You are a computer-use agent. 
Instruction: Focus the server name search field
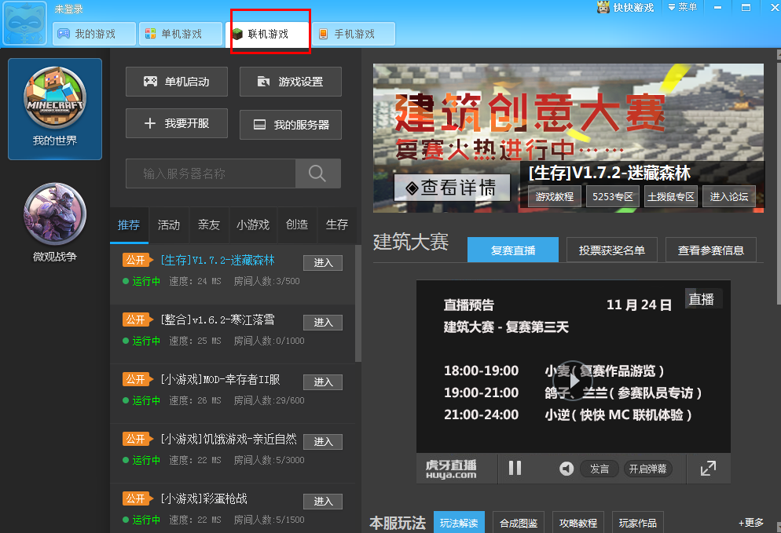[x=211, y=173]
